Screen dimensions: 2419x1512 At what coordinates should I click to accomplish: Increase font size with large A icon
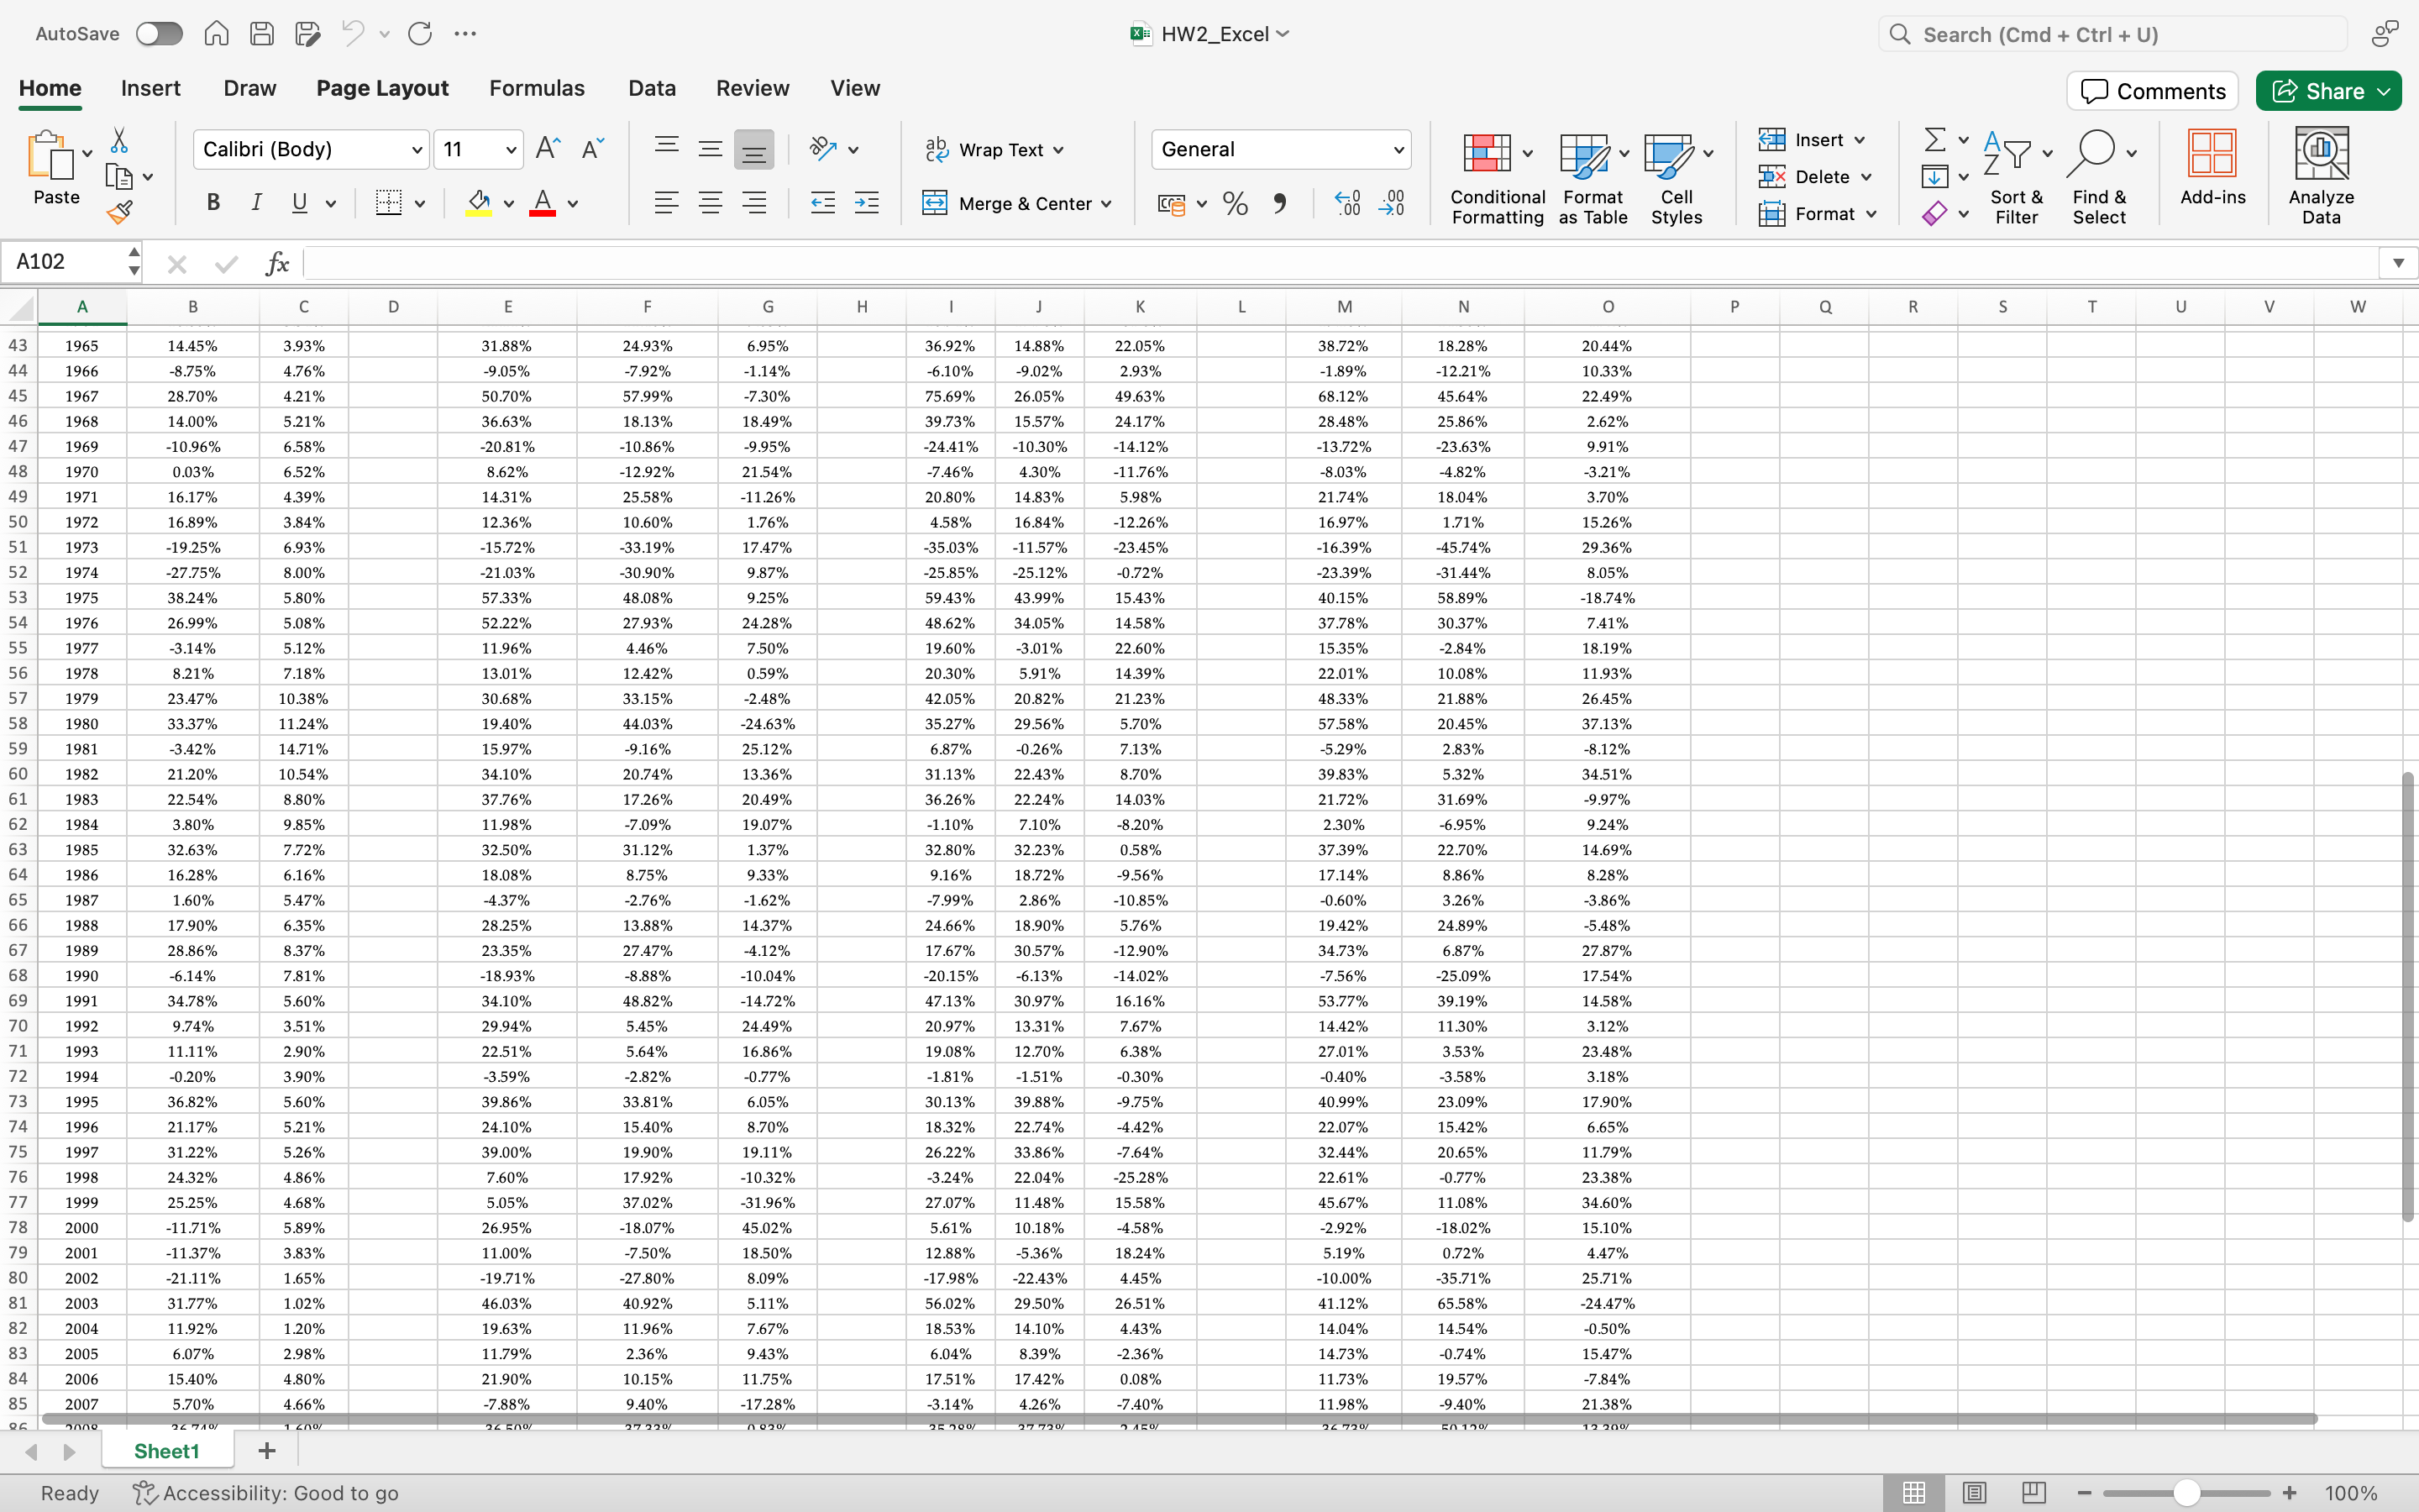[548, 149]
